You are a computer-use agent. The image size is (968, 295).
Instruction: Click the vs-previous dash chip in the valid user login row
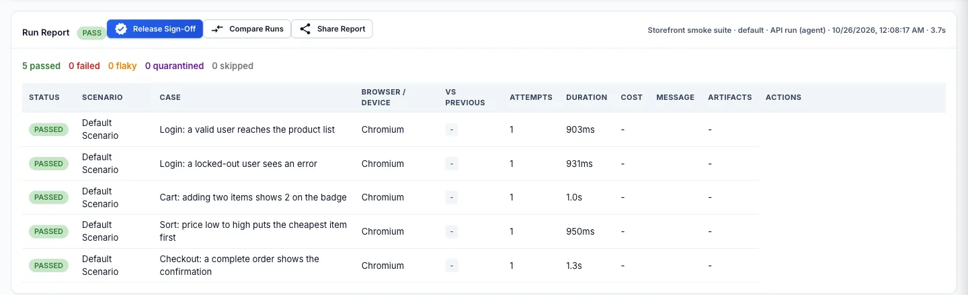pyautogui.click(x=451, y=129)
